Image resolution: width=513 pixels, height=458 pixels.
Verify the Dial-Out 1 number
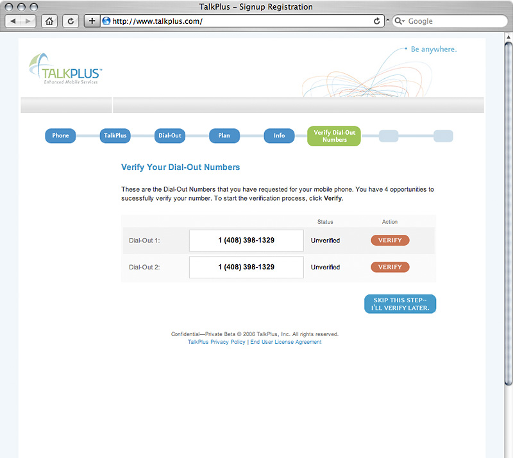390,241
